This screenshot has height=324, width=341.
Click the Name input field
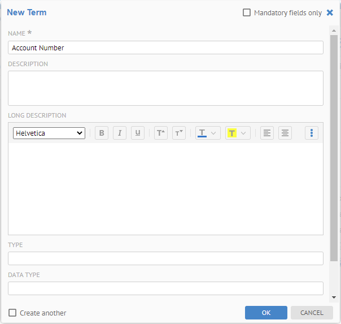tap(165, 47)
